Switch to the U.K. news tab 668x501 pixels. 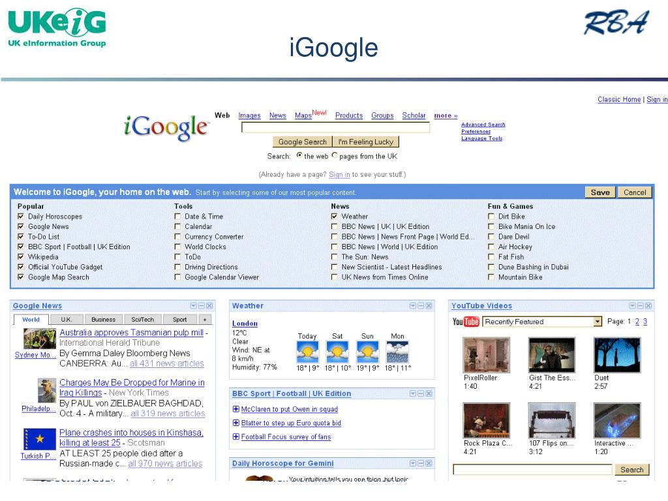(x=66, y=320)
